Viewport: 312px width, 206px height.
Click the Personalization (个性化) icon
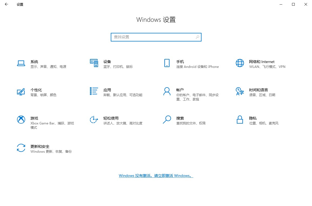(21, 92)
